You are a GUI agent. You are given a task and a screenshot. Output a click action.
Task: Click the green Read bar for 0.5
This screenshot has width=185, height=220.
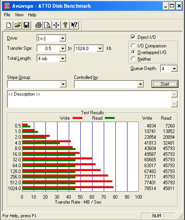click(26, 127)
